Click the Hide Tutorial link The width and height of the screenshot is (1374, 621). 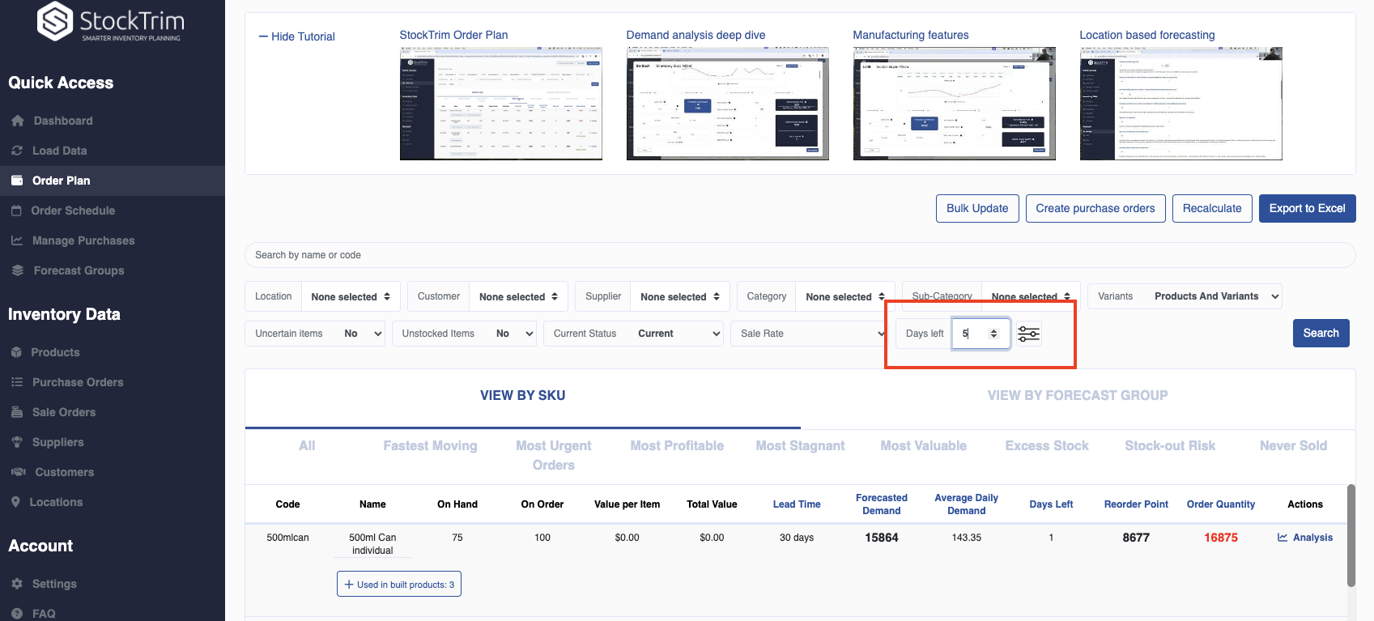tap(296, 36)
